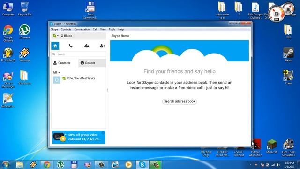Screen dimensions: 300x169
Task: Select the Fraps desktop shortcut
Action: coord(288,77)
